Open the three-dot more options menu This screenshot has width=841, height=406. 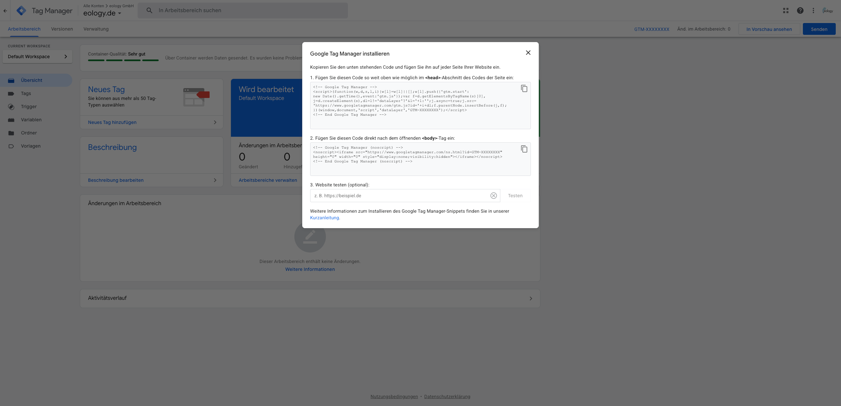pos(813,11)
